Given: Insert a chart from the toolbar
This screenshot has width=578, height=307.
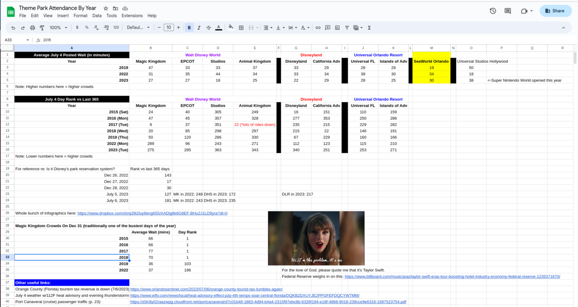Looking at the screenshot, I should [x=337, y=27].
